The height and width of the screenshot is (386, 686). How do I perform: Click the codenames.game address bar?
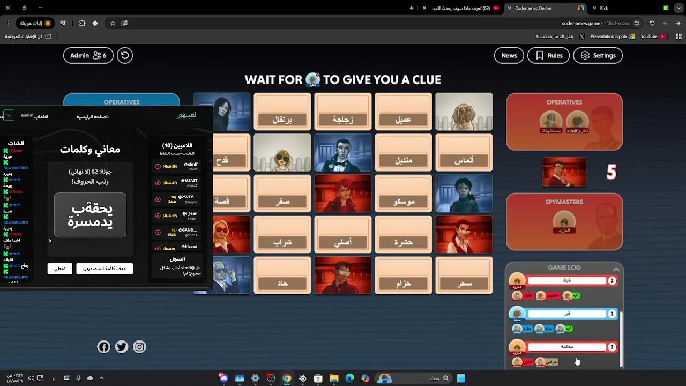pyautogui.click(x=595, y=23)
